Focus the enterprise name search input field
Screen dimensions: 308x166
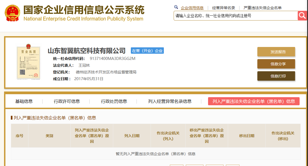click(236, 16)
